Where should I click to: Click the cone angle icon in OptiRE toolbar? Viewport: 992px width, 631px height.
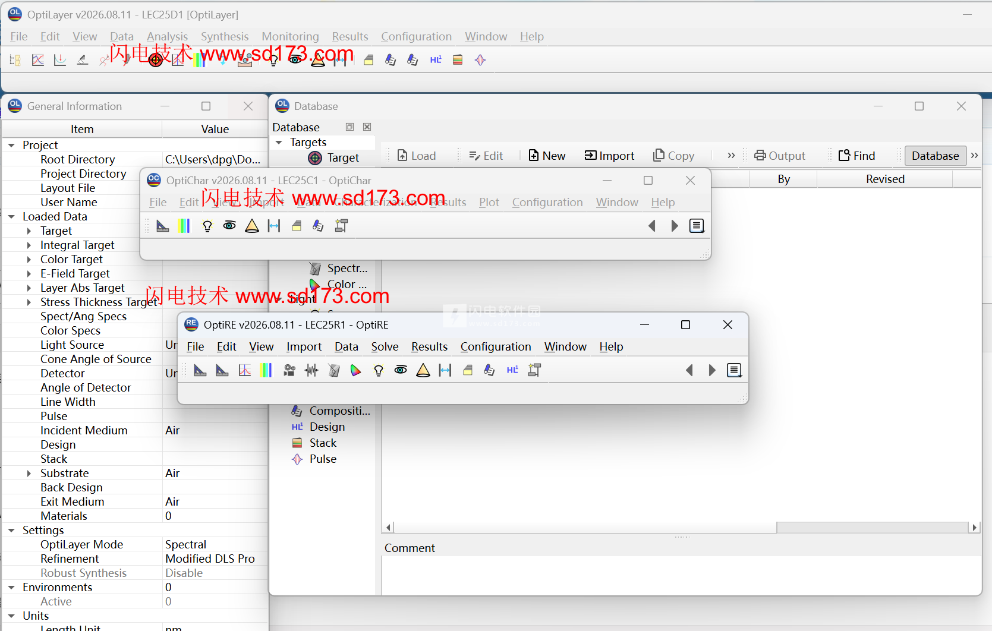coord(423,371)
